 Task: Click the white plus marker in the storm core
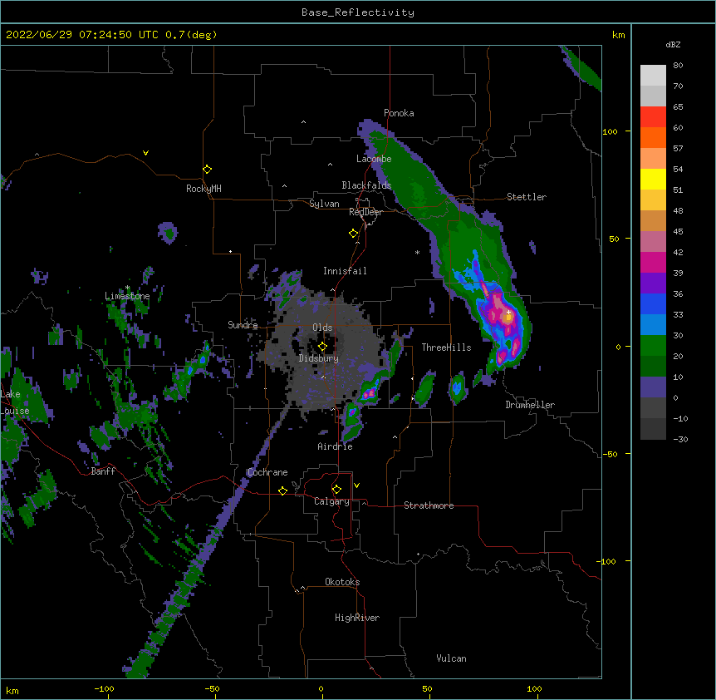click(x=508, y=312)
